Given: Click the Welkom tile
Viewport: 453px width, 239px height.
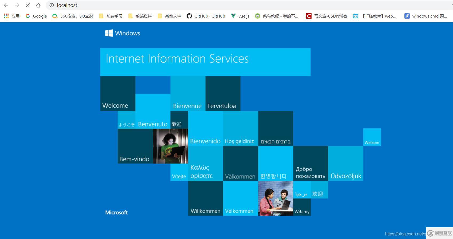Looking at the screenshot, I should [x=372, y=137].
